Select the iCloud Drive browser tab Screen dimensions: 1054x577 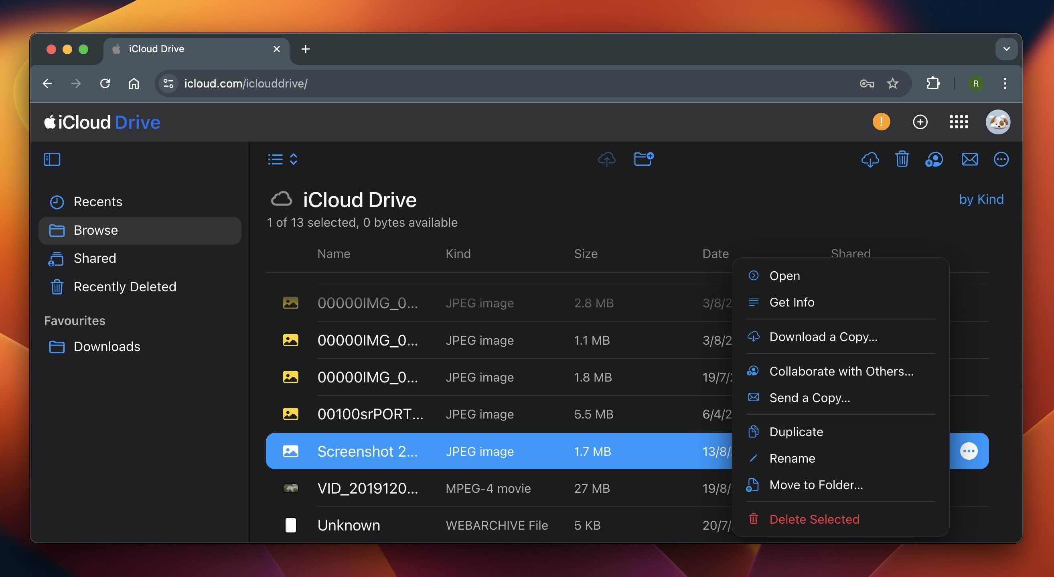point(197,49)
